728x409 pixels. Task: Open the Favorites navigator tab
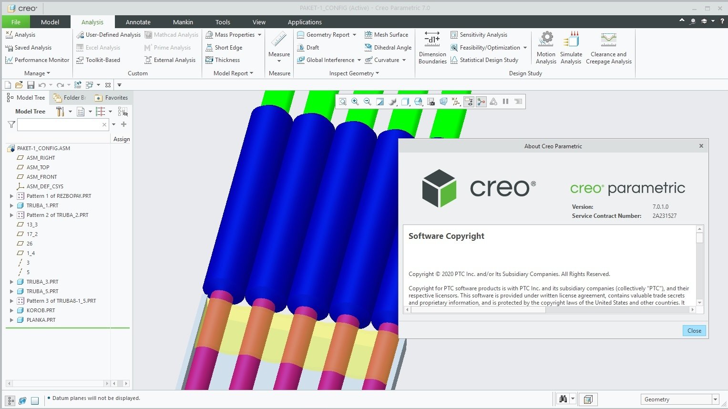pyautogui.click(x=111, y=98)
